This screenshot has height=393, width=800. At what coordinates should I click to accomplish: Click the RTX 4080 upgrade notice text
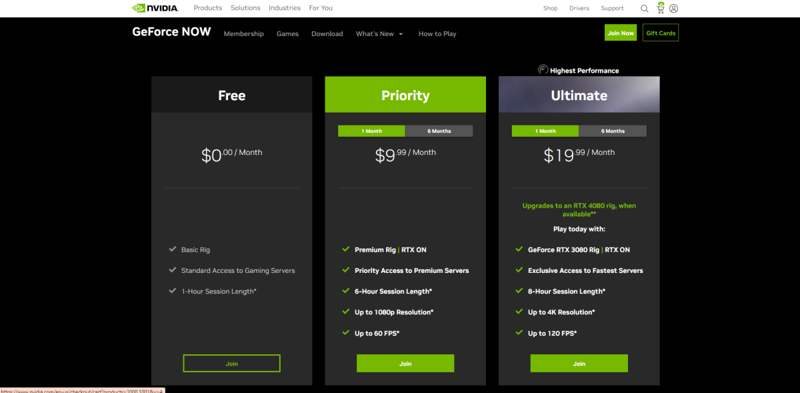[579, 210]
